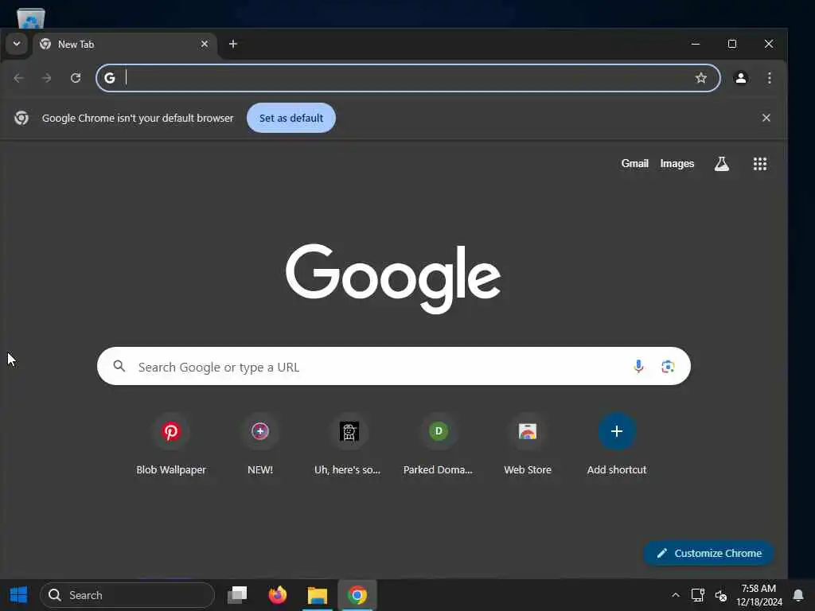Open the Chrome three-dot menu
The image size is (815, 611).
tap(770, 78)
